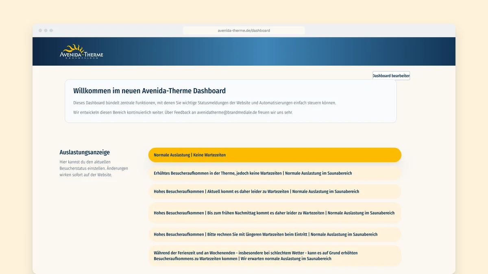This screenshot has height=274, width=488.
Task: Select Normale Auslastung | Keine Wartezeiten status
Action: click(x=274, y=155)
